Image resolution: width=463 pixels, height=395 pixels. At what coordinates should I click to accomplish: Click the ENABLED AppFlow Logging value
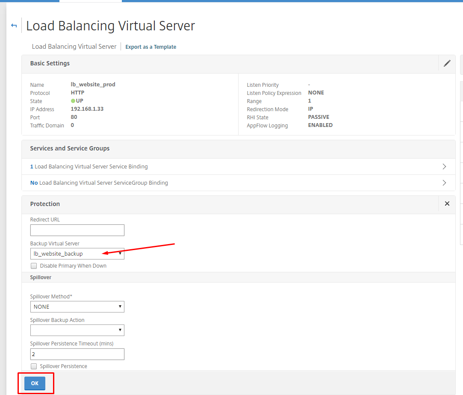click(x=320, y=125)
